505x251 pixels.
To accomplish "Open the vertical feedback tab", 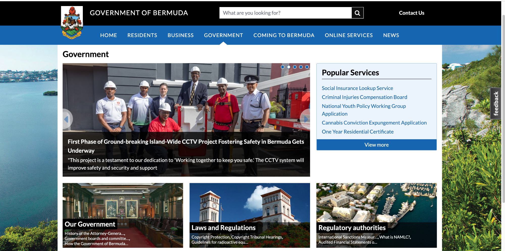I will pyautogui.click(x=496, y=103).
